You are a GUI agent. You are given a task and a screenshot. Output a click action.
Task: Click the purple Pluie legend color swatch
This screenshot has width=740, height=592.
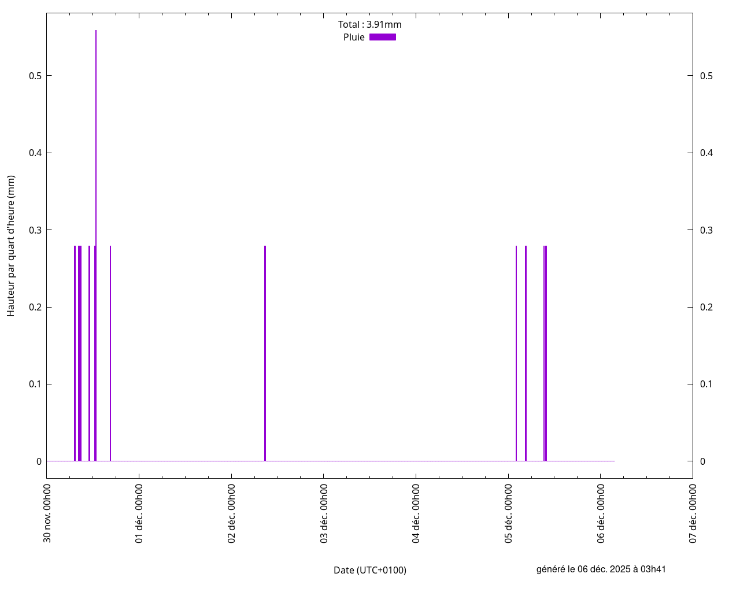pyautogui.click(x=382, y=37)
